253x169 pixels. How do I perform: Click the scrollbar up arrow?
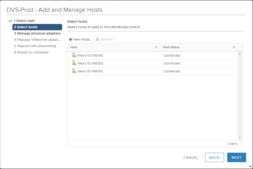pyautogui.click(x=240, y=53)
